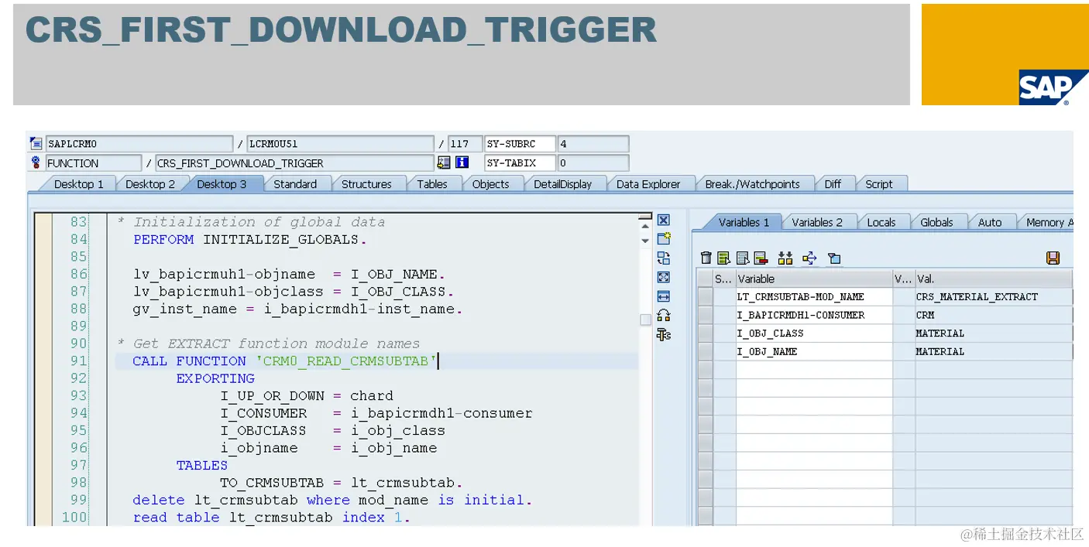The image size is (1089, 547).
Task: Click the LCRM0U51 include field
Action: [x=340, y=144]
